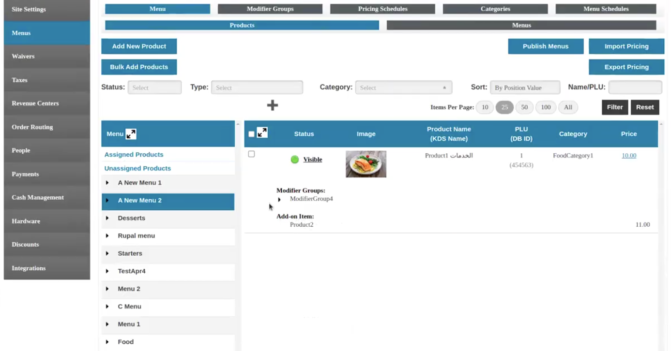Viewport: 671px width, 351px height.
Task: Open Order Routing in the sidebar
Action: tap(47, 127)
